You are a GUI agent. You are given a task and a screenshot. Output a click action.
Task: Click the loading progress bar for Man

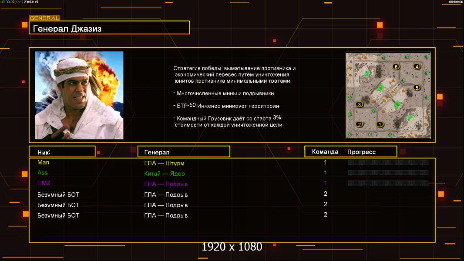click(388, 162)
